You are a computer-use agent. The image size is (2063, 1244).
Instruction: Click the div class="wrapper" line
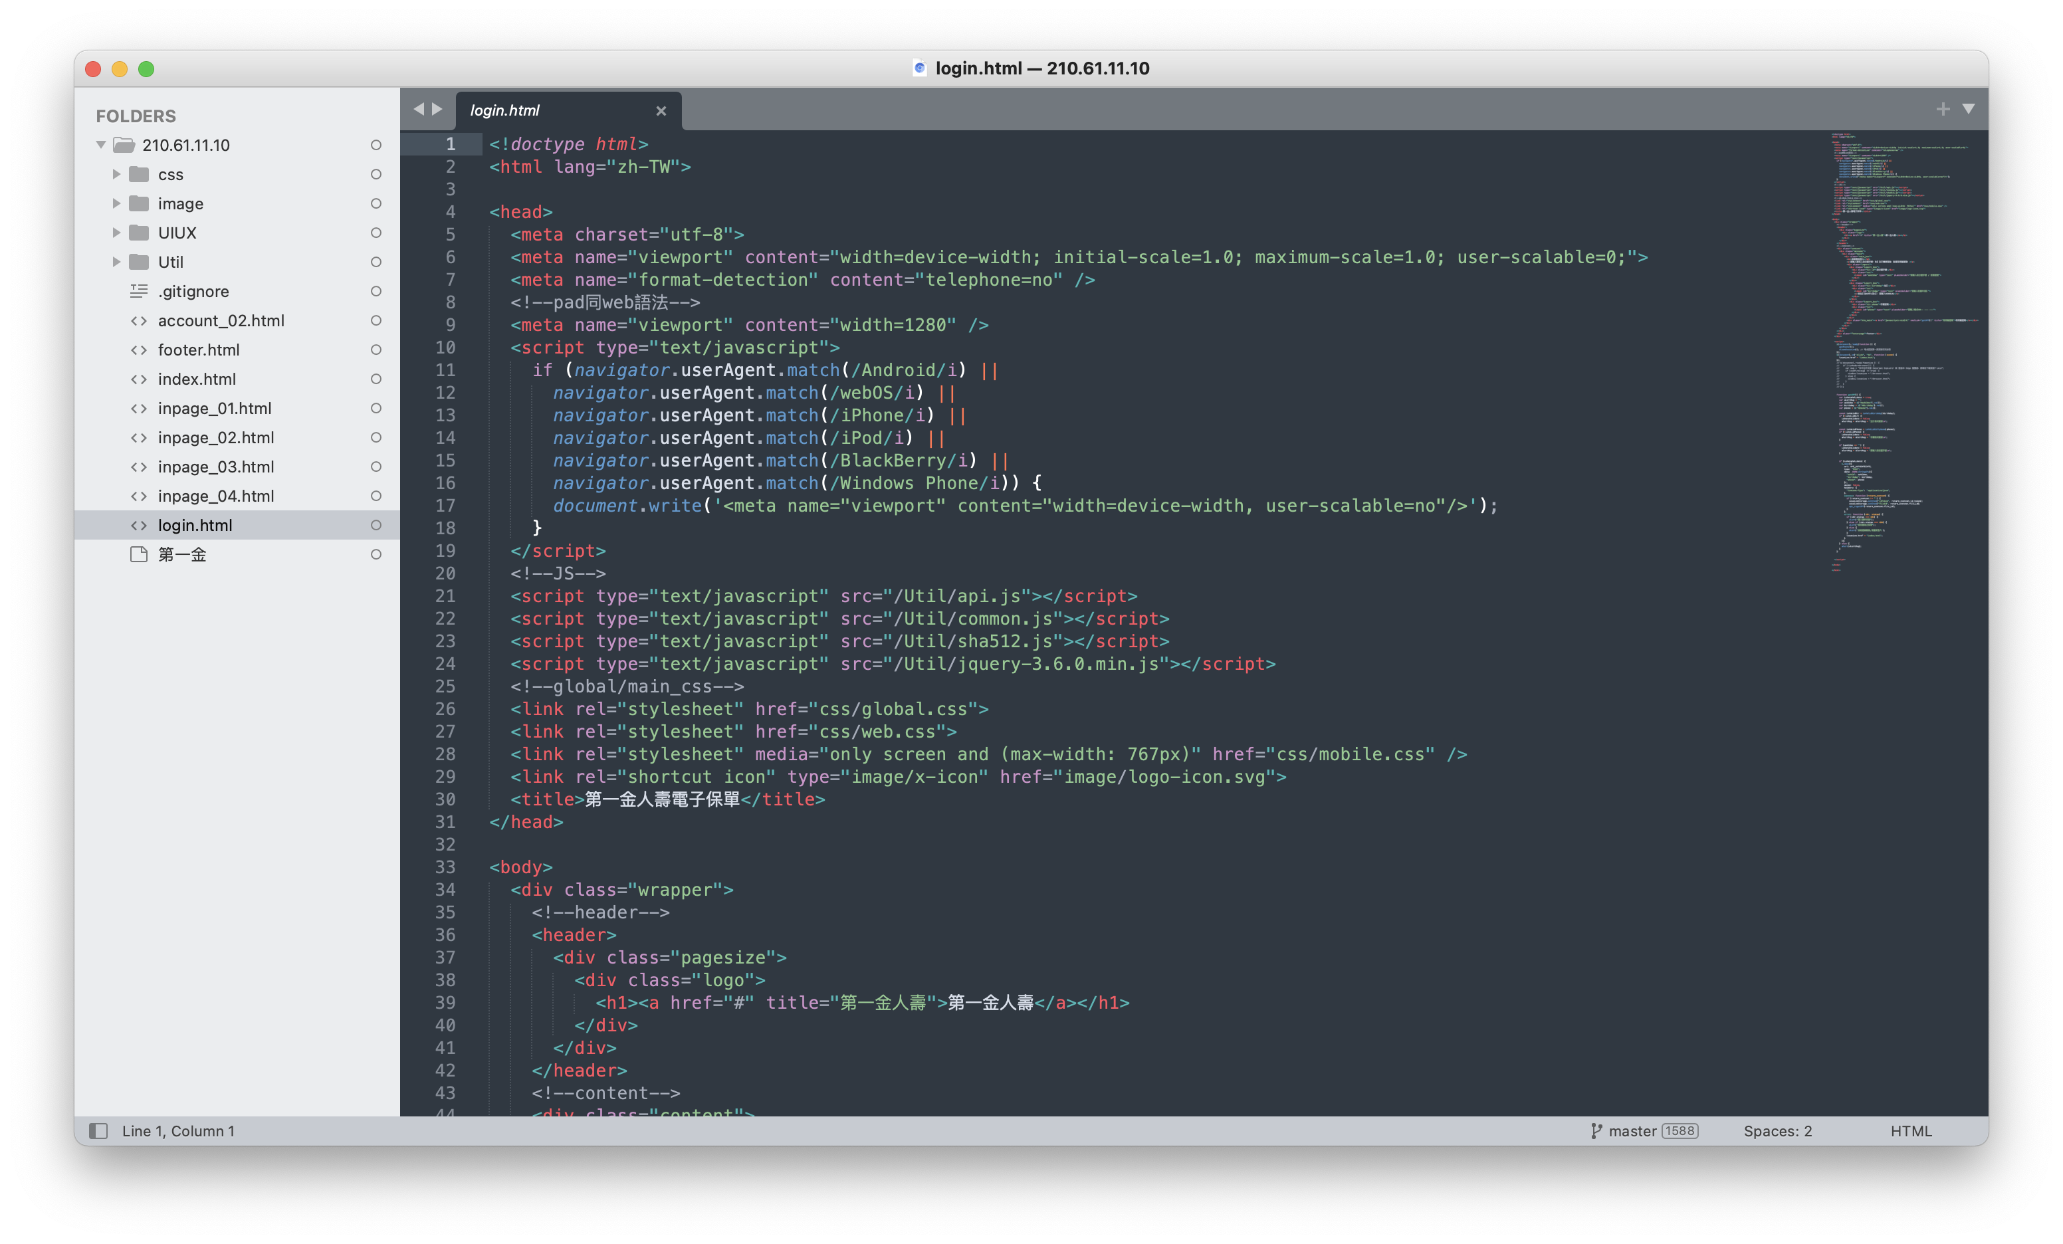click(622, 890)
